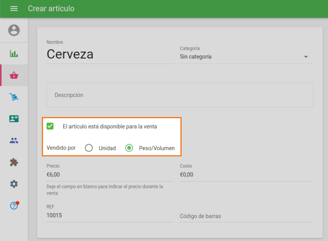
Task: Open integrations puzzle piece icon
Action: 14,162
